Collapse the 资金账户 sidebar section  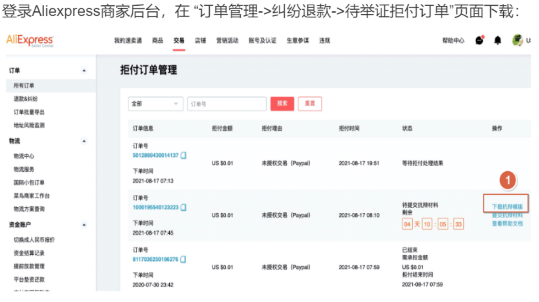pyautogui.click(x=84, y=225)
